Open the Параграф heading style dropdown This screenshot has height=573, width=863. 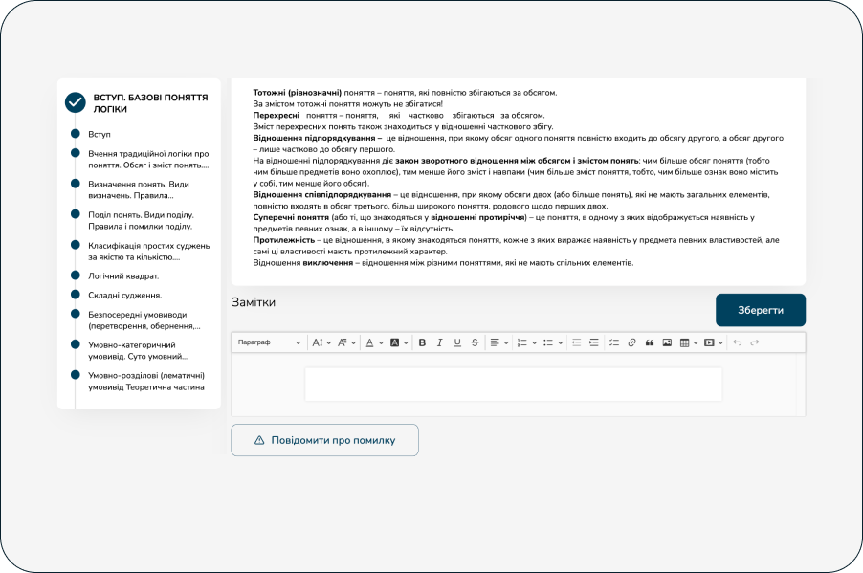click(268, 342)
